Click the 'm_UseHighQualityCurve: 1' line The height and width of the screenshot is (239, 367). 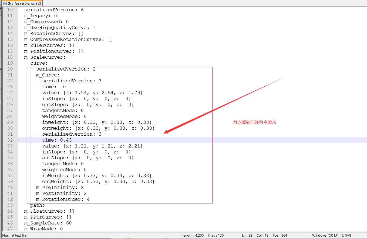point(60,27)
